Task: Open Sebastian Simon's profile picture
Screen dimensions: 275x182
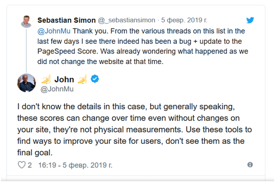Action: point(25,22)
